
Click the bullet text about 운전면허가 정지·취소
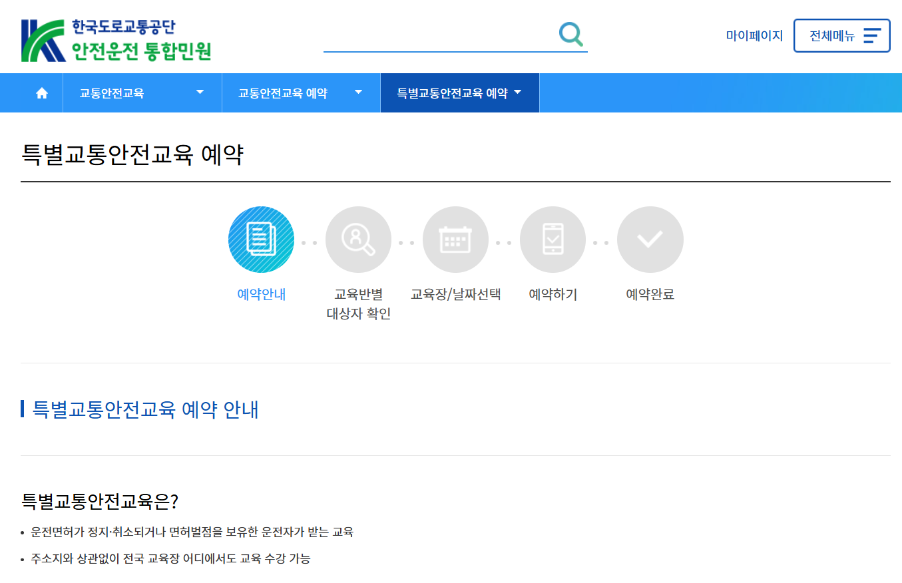pos(192,532)
